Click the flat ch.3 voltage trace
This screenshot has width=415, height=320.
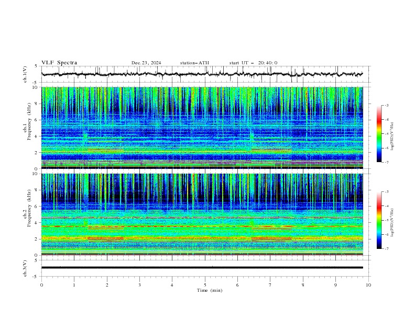pos(202,268)
